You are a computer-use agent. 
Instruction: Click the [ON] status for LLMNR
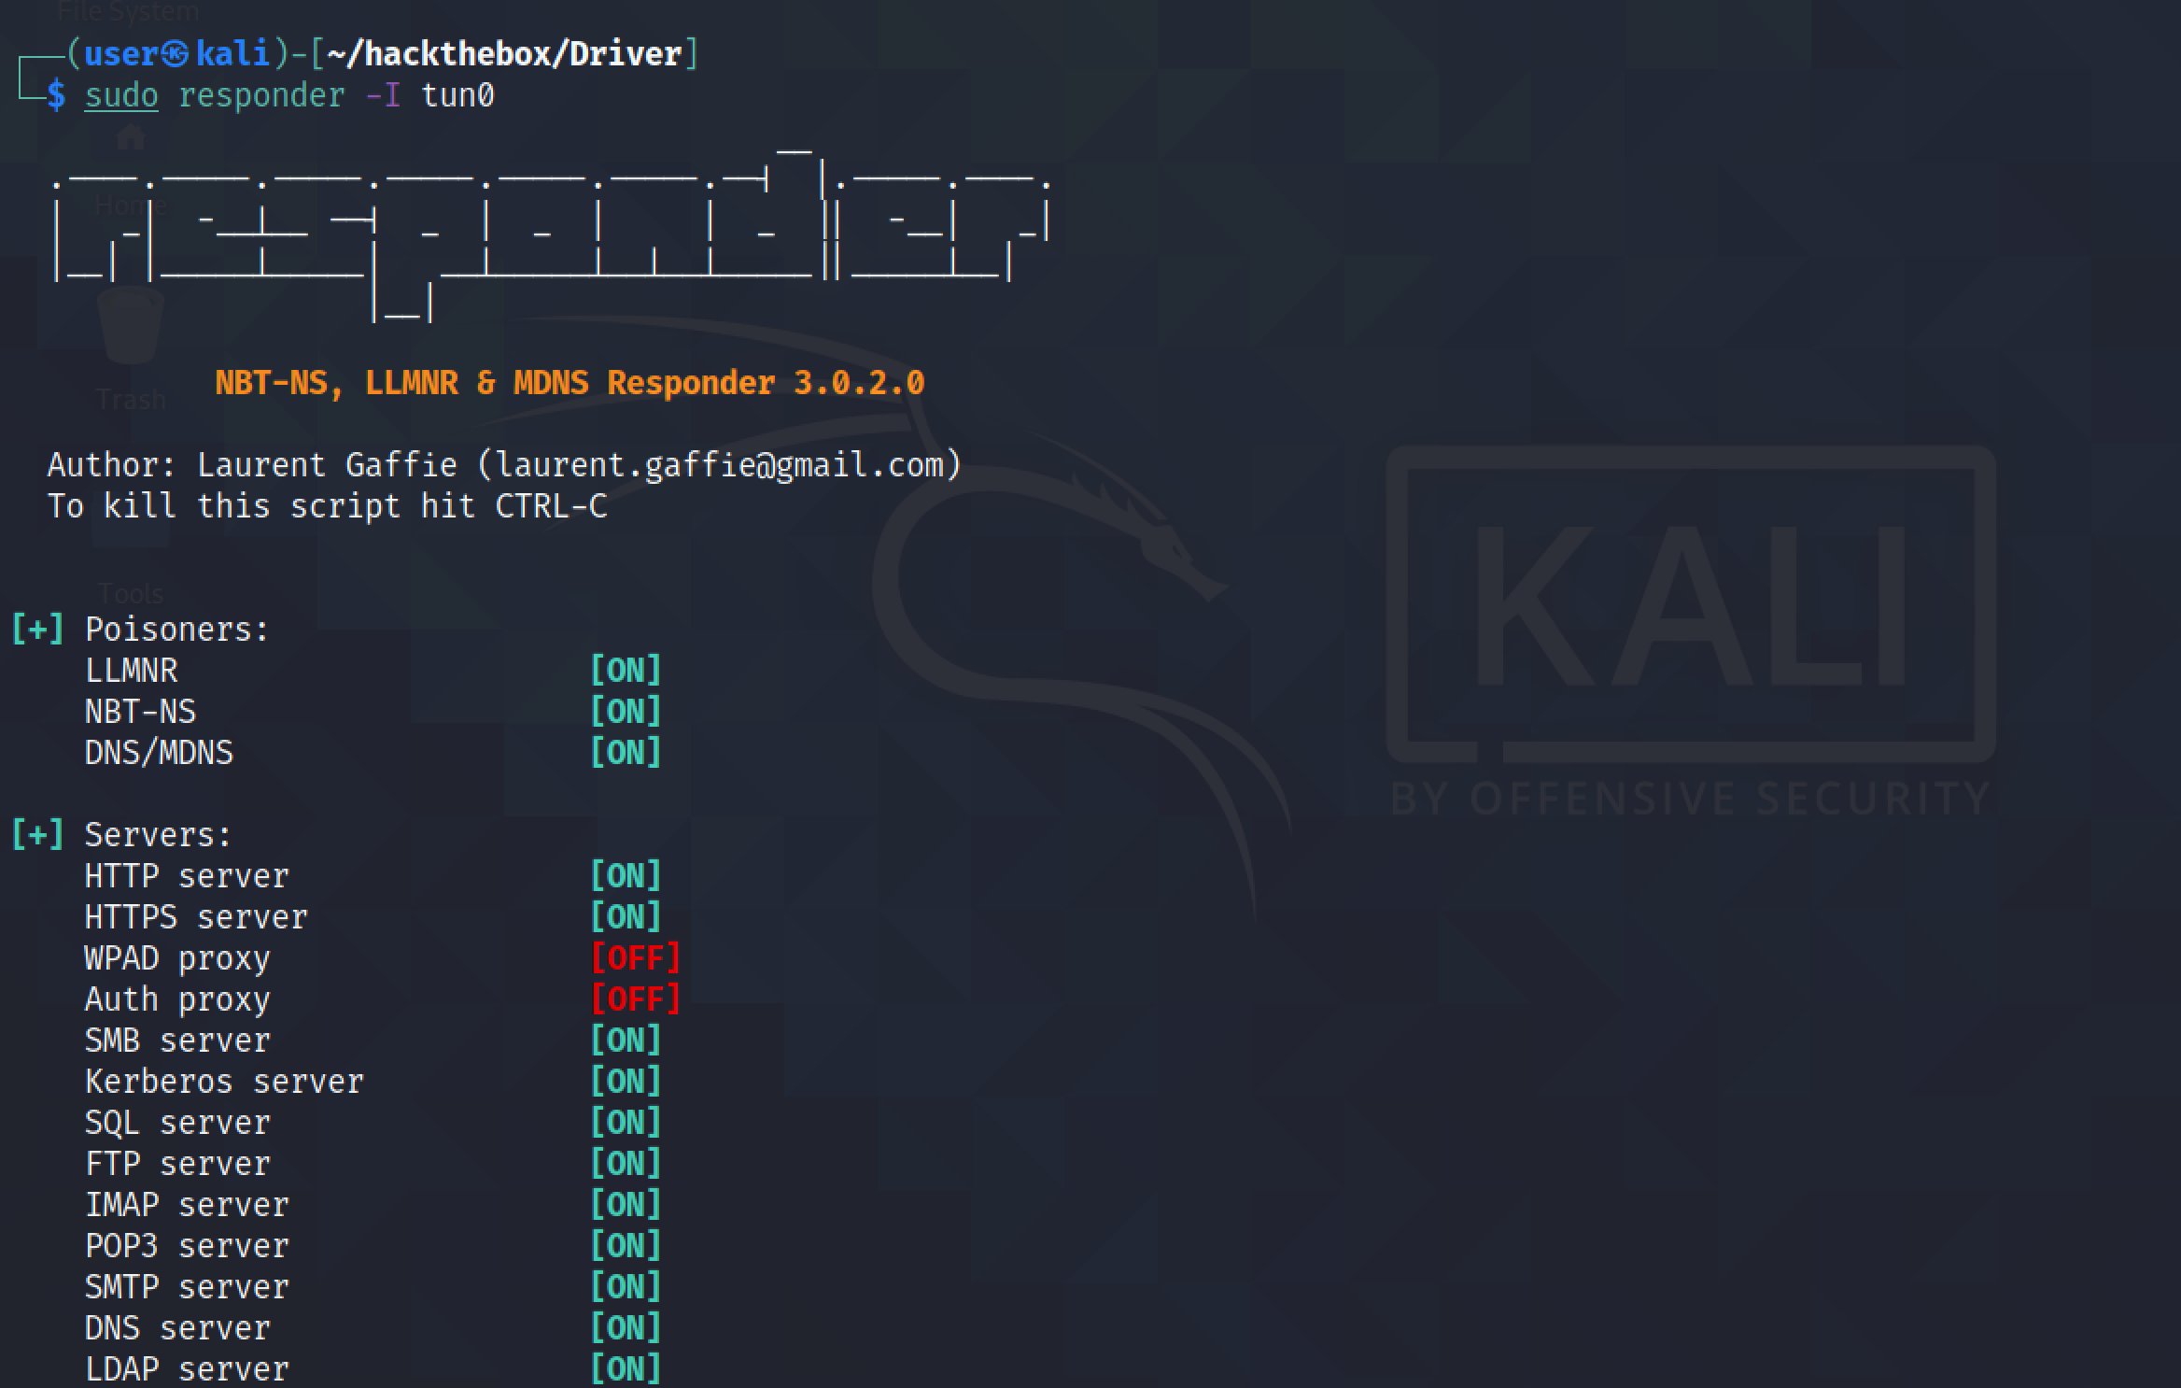pyautogui.click(x=626, y=670)
